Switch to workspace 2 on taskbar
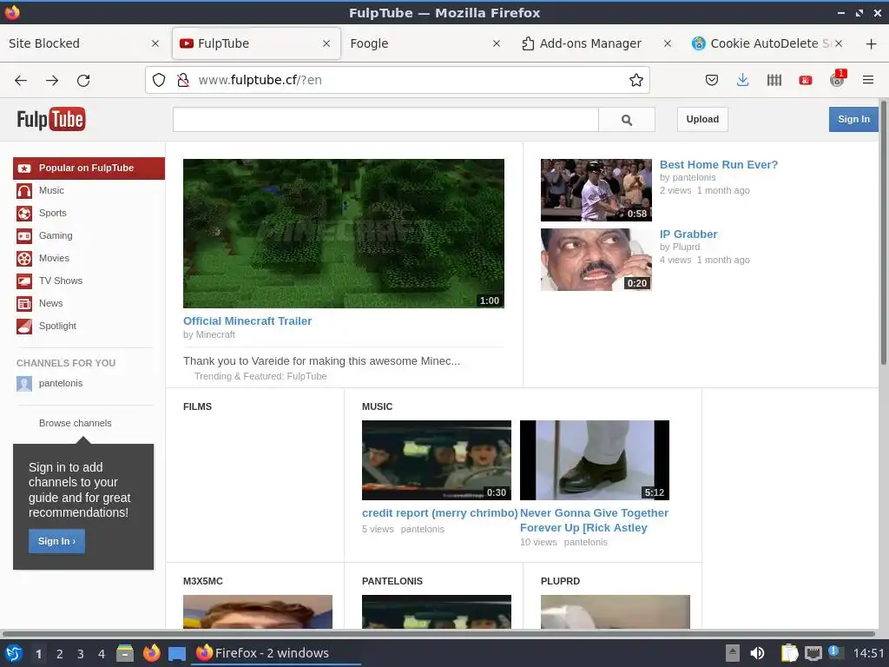Image resolution: width=889 pixels, height=667 pixels. [60, 654]
